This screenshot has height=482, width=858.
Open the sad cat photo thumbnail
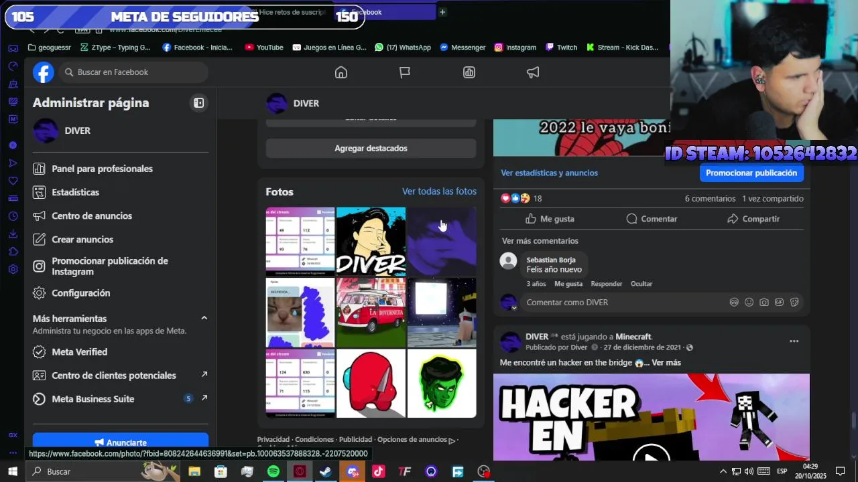[x=300, y=313]
